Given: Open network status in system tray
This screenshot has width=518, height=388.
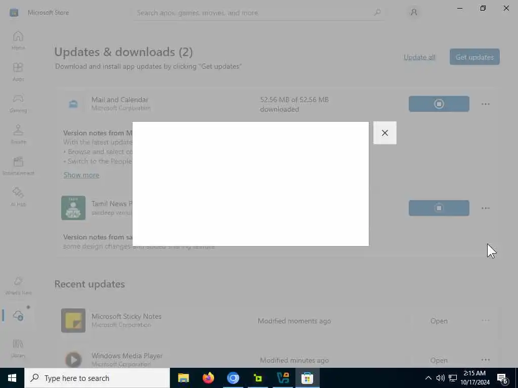Looking at the screenshot, I should pos(453,378).
